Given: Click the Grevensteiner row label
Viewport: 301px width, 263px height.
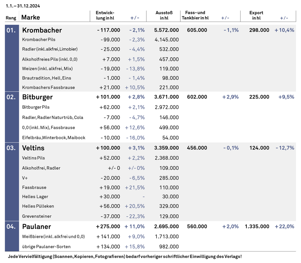Looking at the screenshot, I should 37,216.
